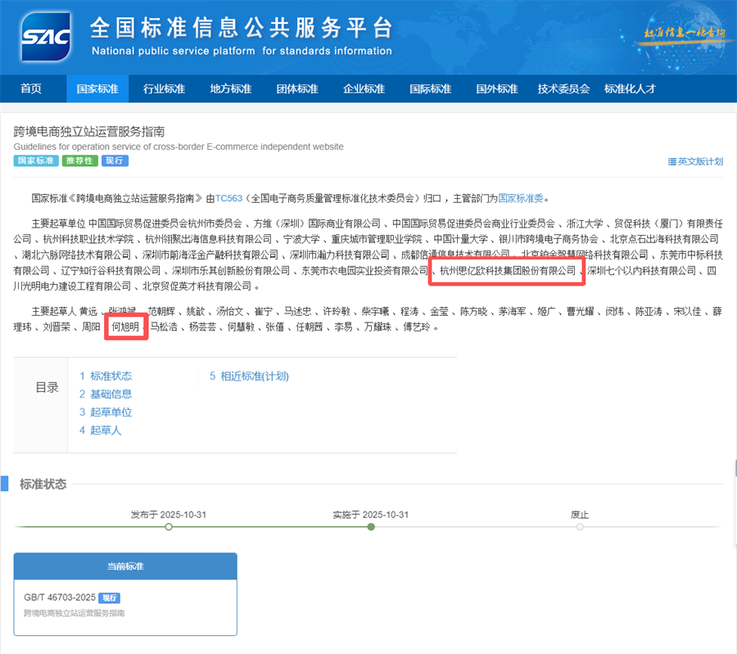Click the 现行 badge beside GB/T 46703-2025
Image resolution: width=737 pixels, height=654 pixels.
coord(110,598)
